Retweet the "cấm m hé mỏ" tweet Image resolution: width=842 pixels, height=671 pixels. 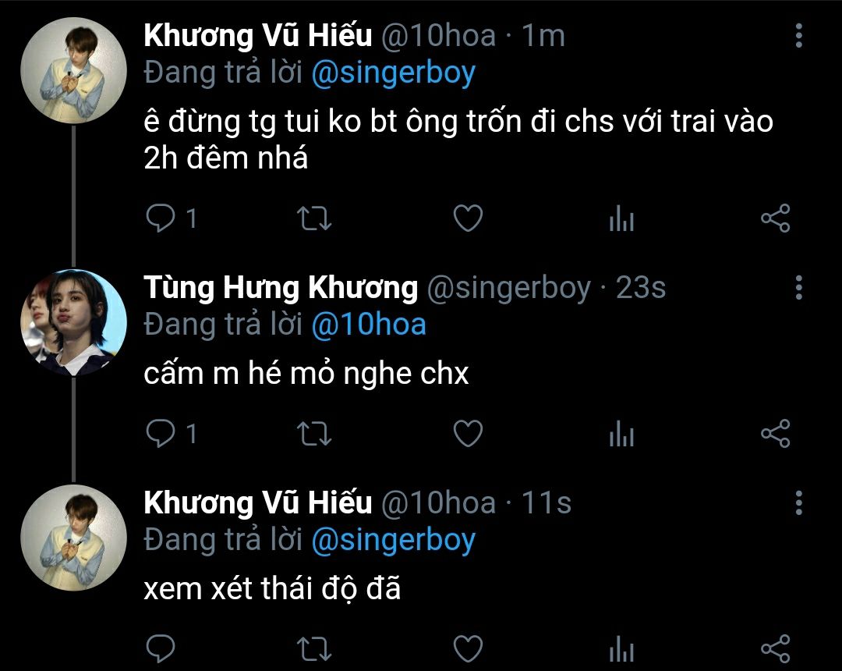point(315,434)
